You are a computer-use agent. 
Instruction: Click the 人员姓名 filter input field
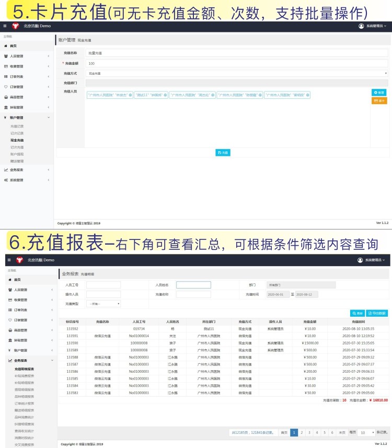(193, 285)
